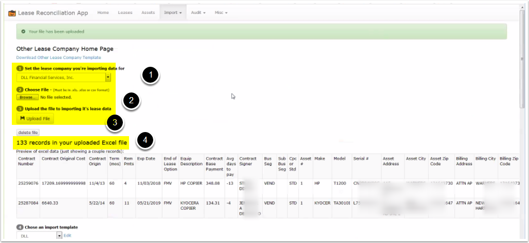
Task: Click the 'Your file has been uploaded' message
Action: 57,32
